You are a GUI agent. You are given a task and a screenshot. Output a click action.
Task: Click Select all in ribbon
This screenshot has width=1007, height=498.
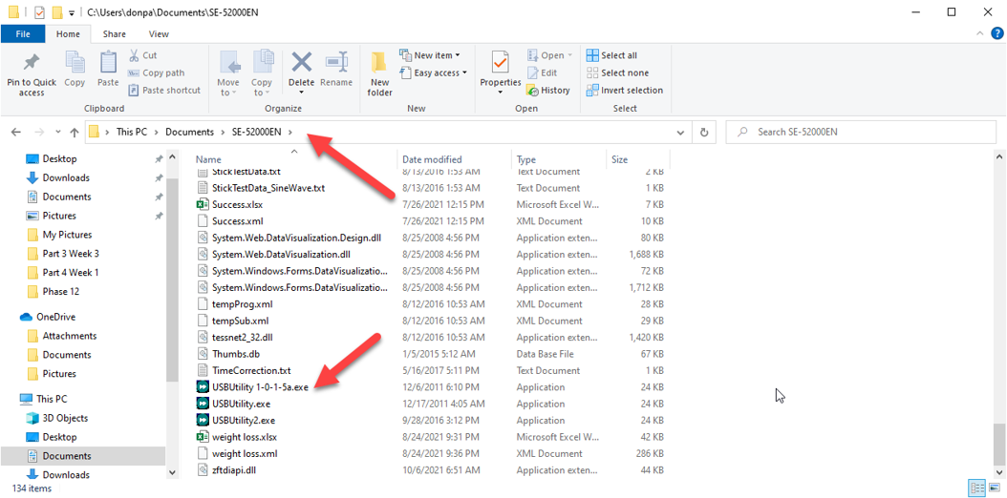[x=611, y=55]
